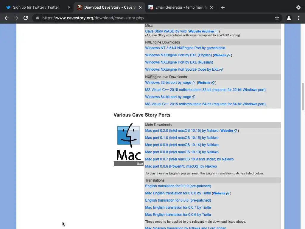Open the tab search dropdown arrow
The image size is (305, 229).
pos(298,7)
